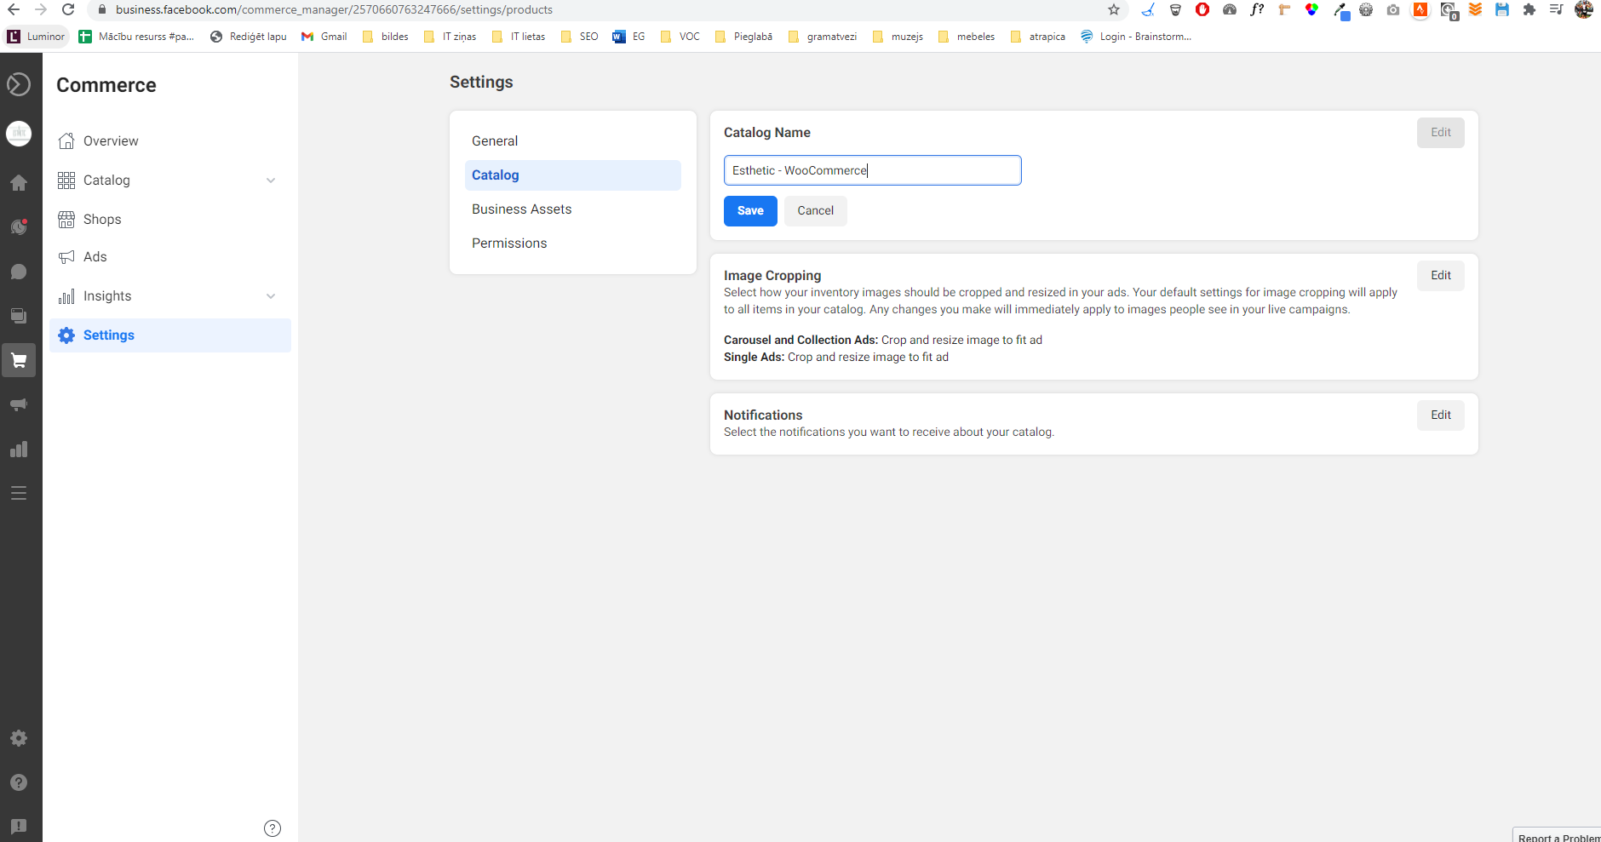Viewport: 1601px width, 842px height.
Task: Reload the page with the refresh icon
Action: click(68, 9)
